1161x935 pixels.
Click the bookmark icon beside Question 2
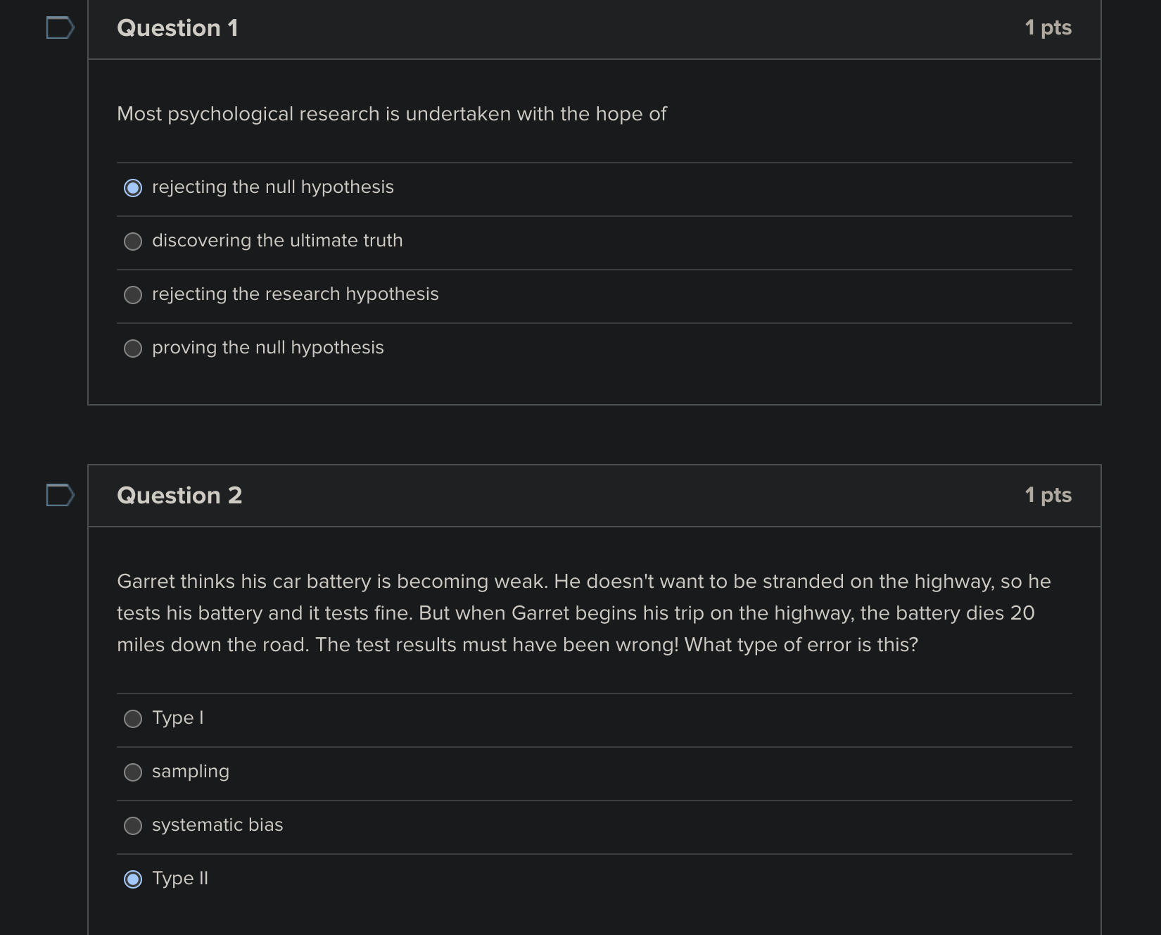59,496
